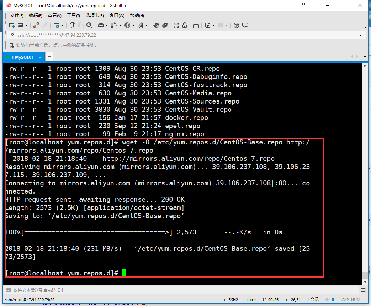Click the SSH2 status indicator
Viewport: 371px width, 306px height.
click(231, 300)
